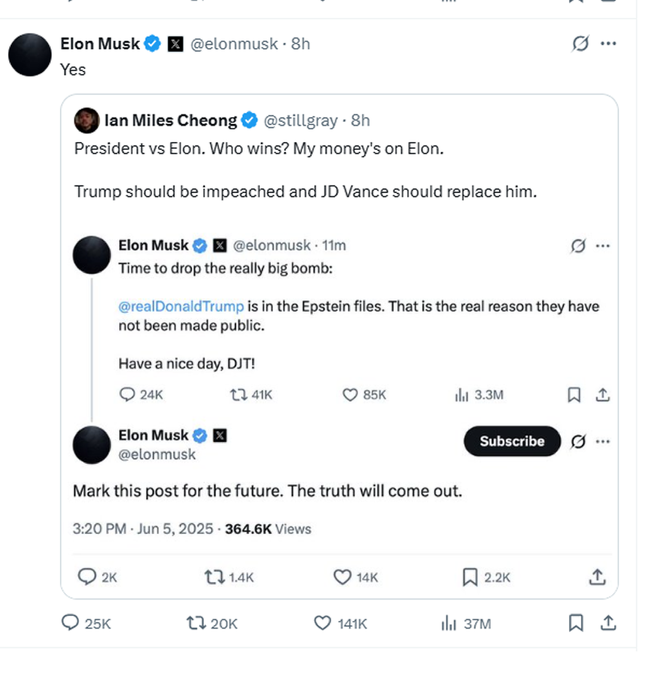
Task: Like the quoted post with 14K likes
Action: point(342,577)
